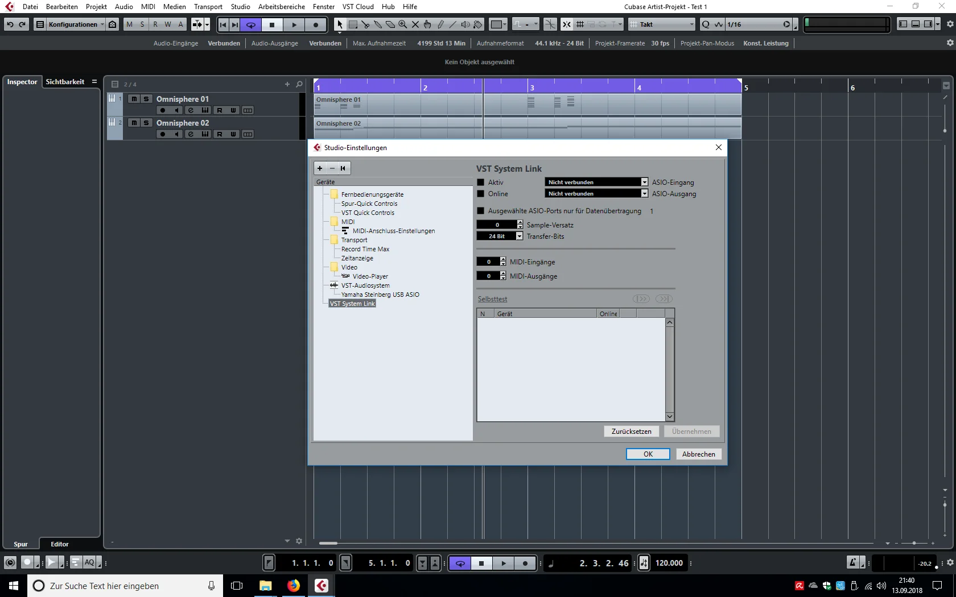Start playback in the top toolbar
This screenshot has height=597, width=956.
click(294, 24)
